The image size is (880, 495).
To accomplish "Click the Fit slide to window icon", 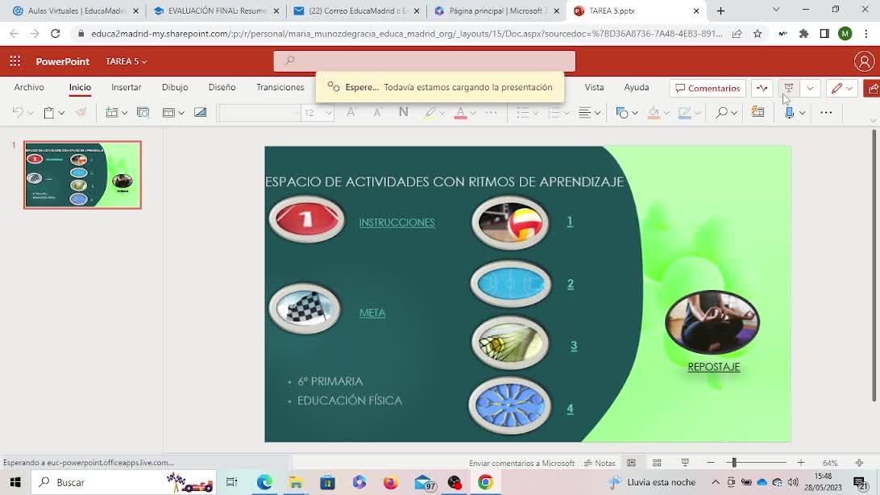I will pyautogui.click(x=859, y=463).
